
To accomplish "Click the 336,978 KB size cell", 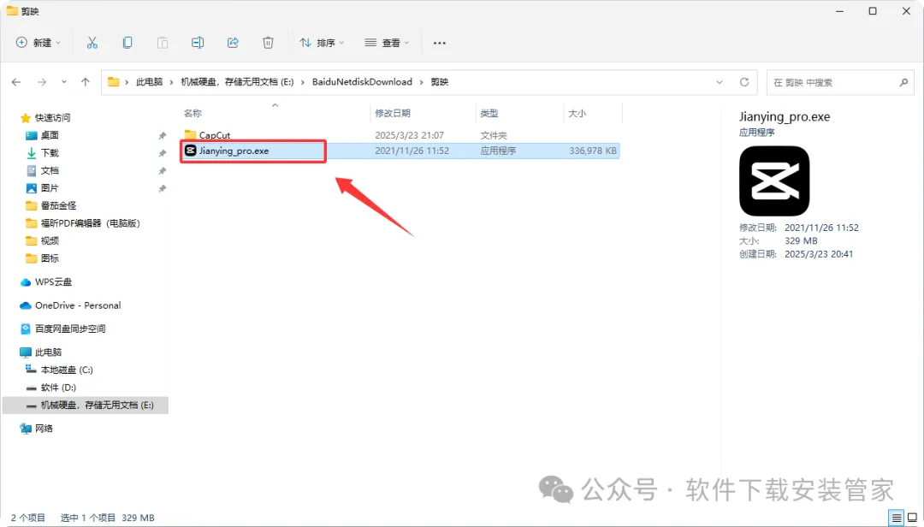I will pyautogui.click(x=593, y=151).
